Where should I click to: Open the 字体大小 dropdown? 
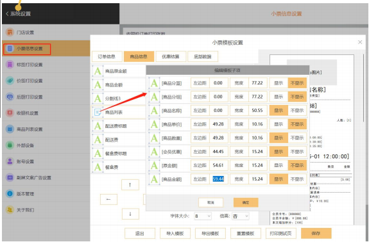pos(203,216)
